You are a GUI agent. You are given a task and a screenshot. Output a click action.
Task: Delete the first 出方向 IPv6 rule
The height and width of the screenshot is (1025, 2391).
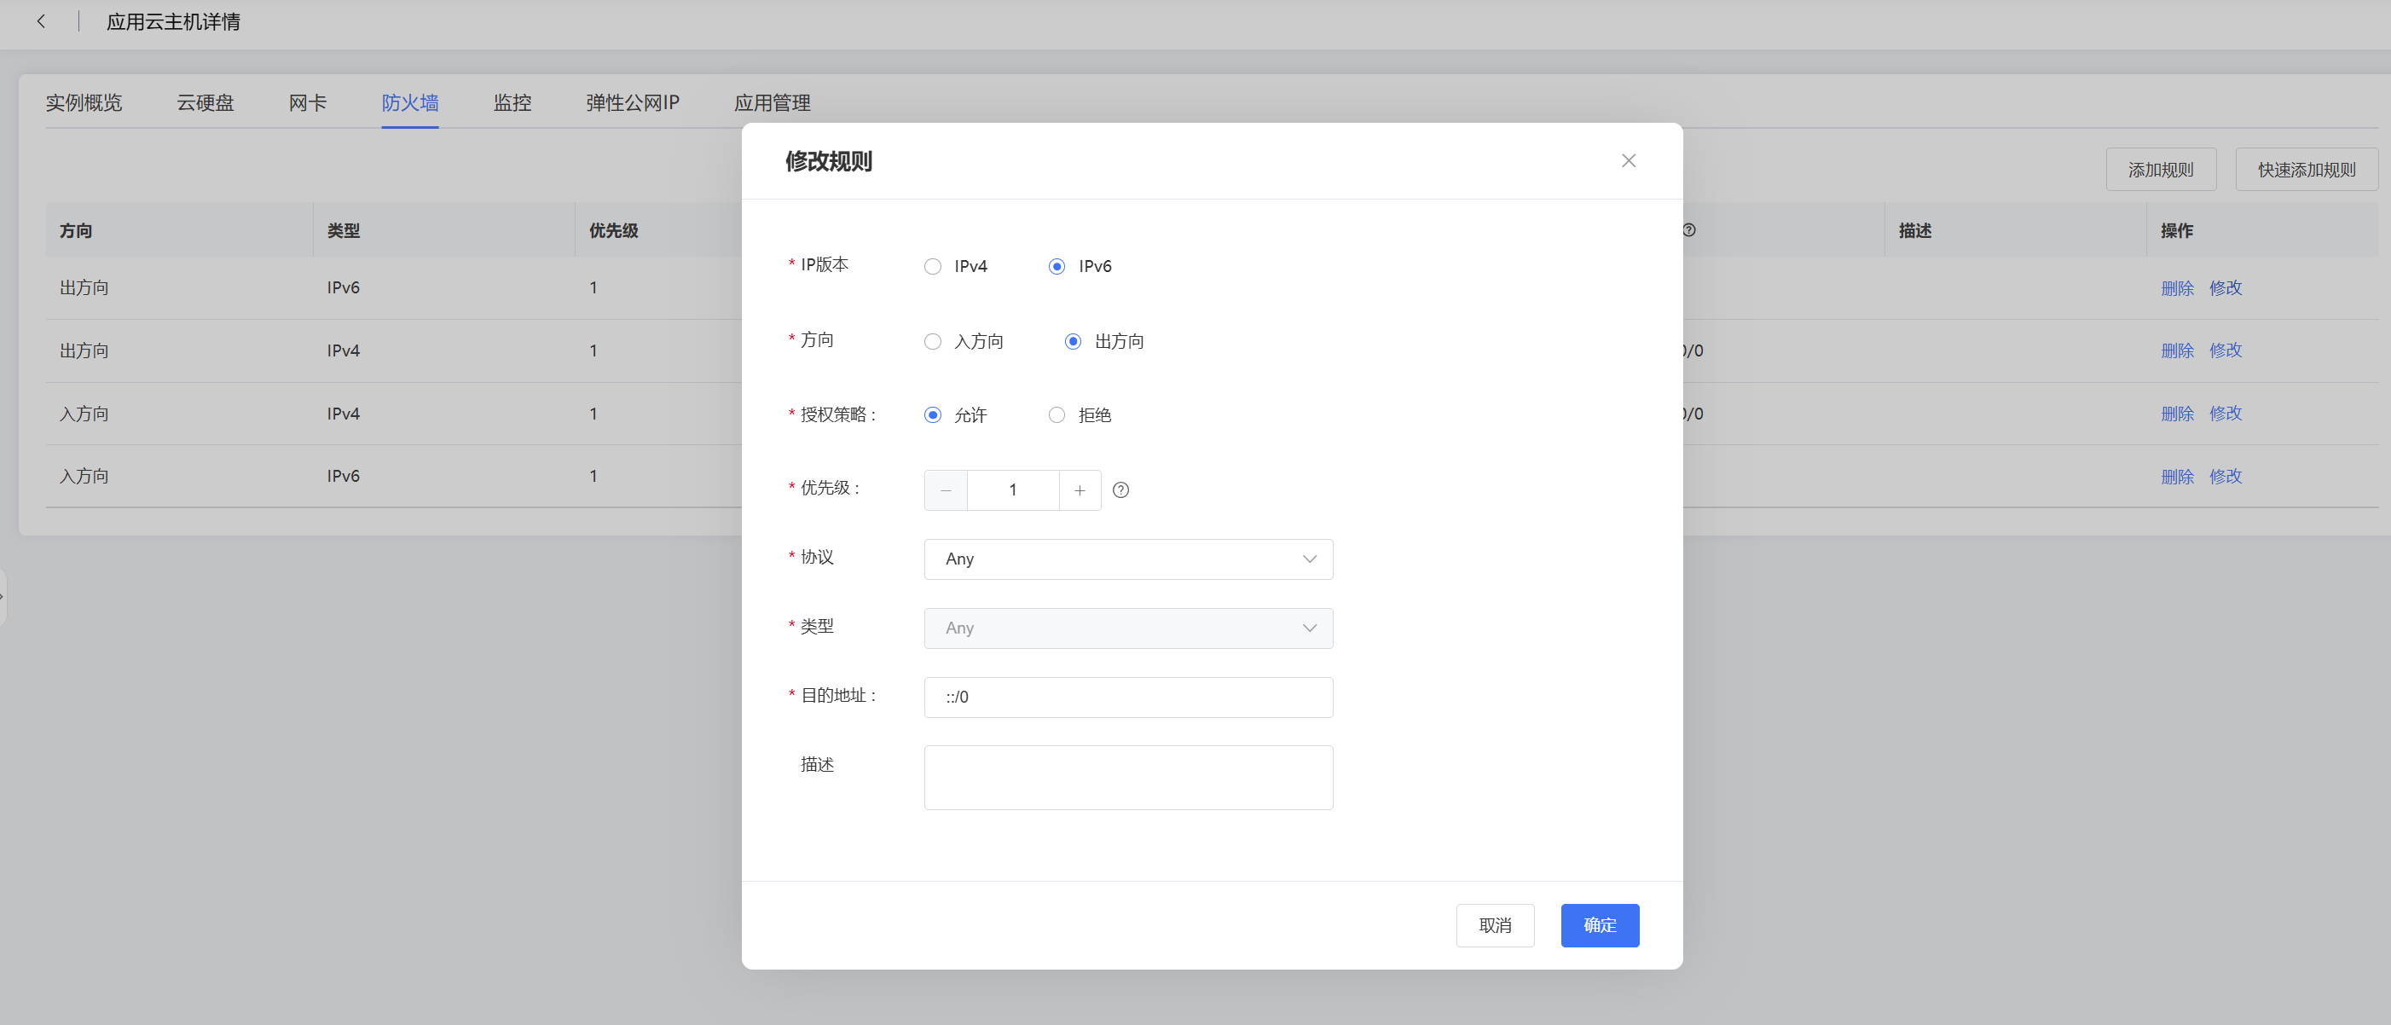tap(2178, 288)
